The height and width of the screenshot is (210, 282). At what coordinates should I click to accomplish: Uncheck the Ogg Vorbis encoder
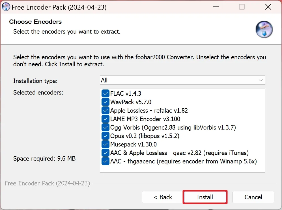(106, 127)
